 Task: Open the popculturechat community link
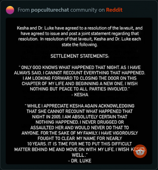[x=50, y=10]
